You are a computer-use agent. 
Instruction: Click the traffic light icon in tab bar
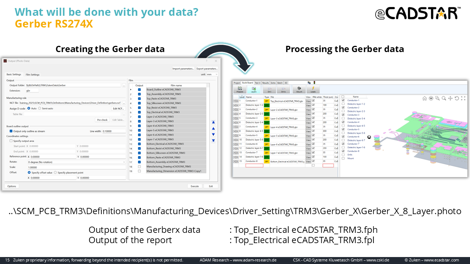coord(314,82)
